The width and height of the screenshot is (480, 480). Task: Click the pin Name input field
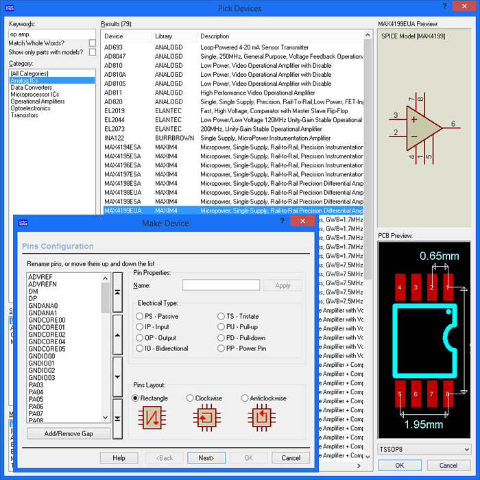point(221,285)
